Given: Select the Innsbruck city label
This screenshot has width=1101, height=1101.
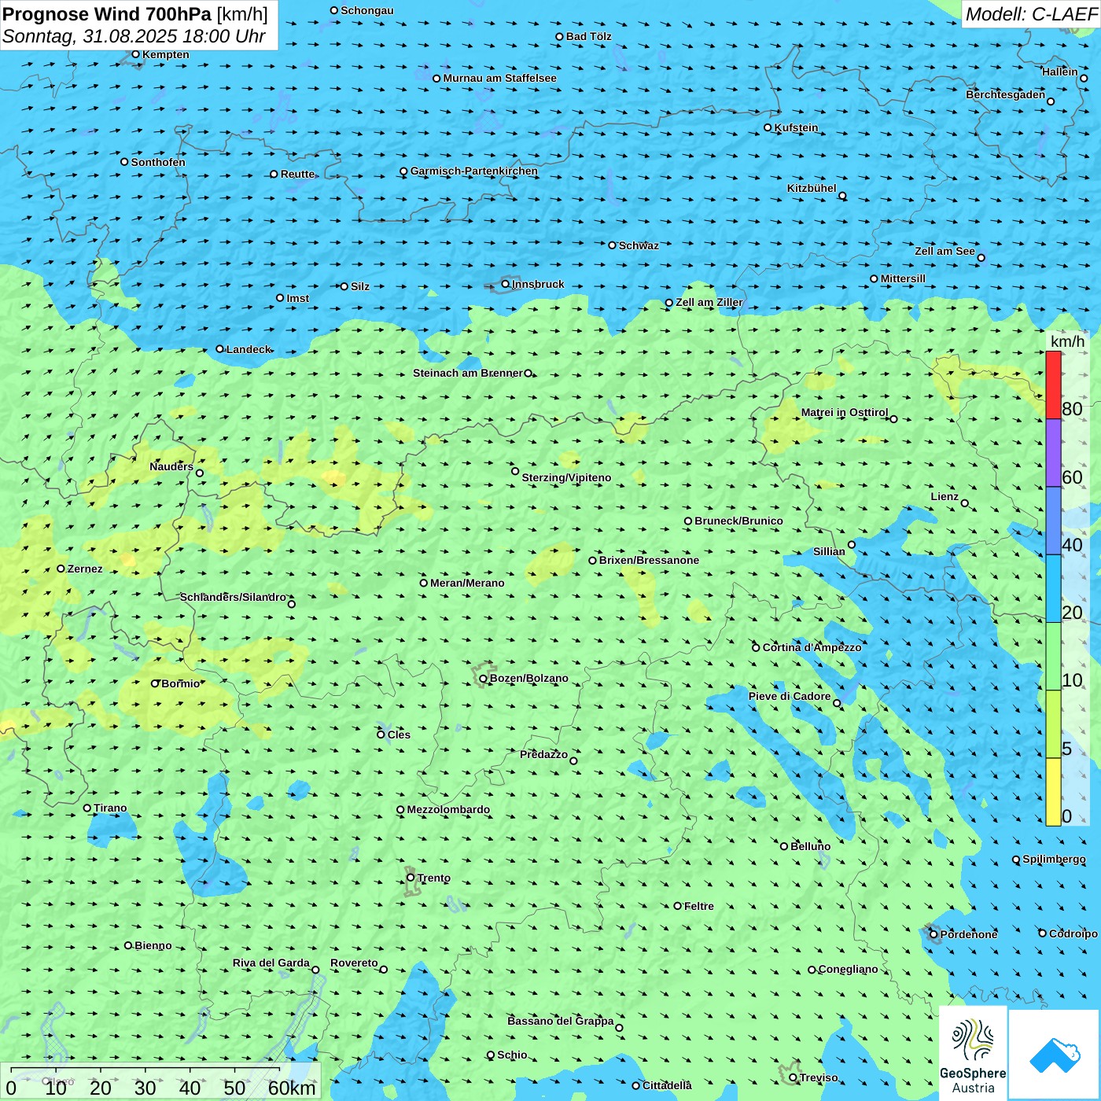Looking at the screenshot, I should pyautogui.click(x=538, y=284).
